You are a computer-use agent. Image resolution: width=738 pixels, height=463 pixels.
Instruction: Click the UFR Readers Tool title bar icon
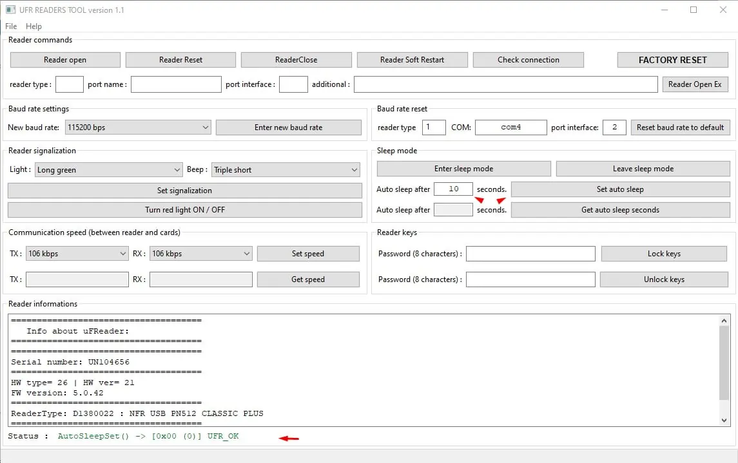point(10,10)
